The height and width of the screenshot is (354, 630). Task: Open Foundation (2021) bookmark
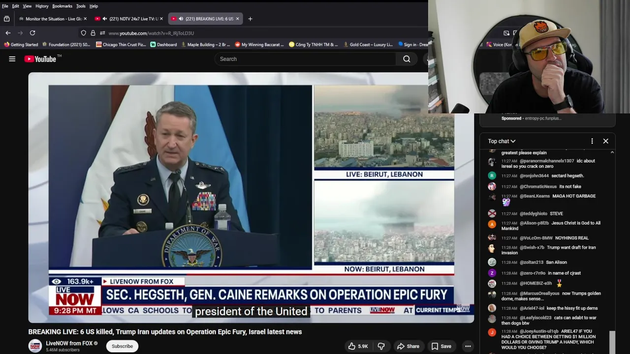(x=66, y=44)
